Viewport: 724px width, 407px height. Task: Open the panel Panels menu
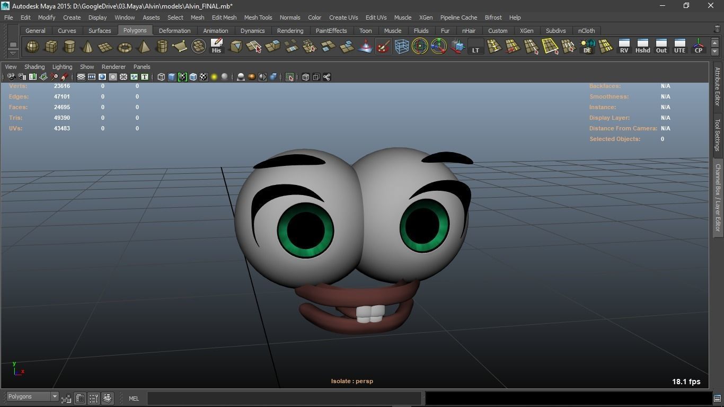(142, 67)
